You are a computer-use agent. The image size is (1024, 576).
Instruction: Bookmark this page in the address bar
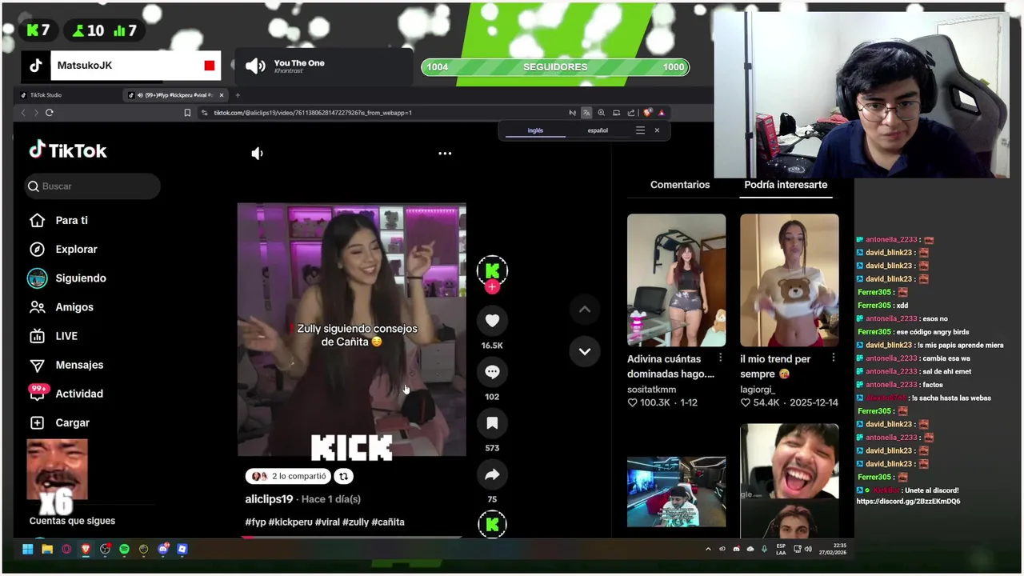pos(187,113)
